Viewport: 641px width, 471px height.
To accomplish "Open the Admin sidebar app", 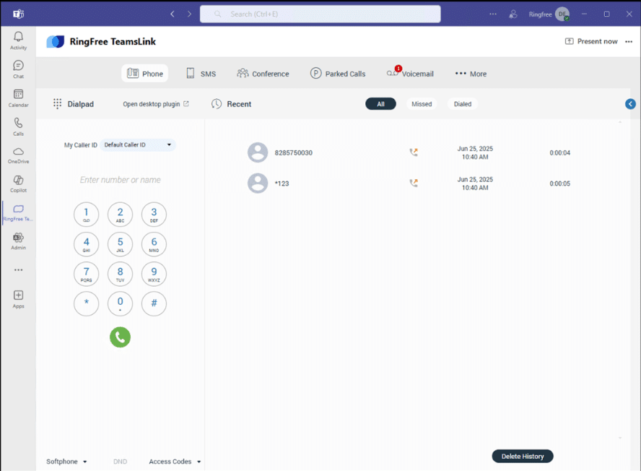I will coord(18,241).
